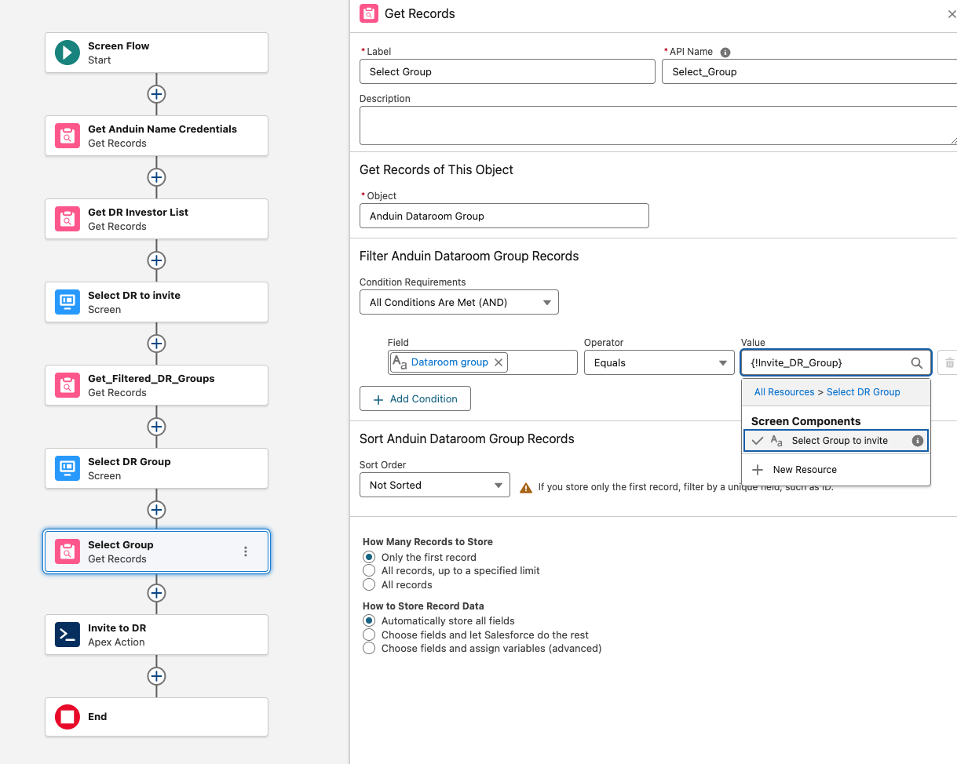
Task: Open the Condition Requirements dropdown
Action: tap(458, 302)
